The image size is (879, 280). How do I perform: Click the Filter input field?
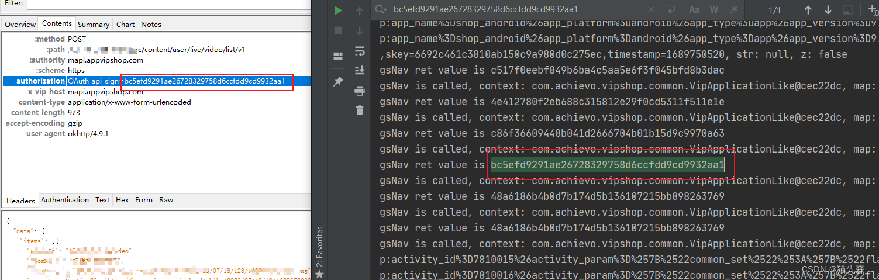tap(168, 4)
